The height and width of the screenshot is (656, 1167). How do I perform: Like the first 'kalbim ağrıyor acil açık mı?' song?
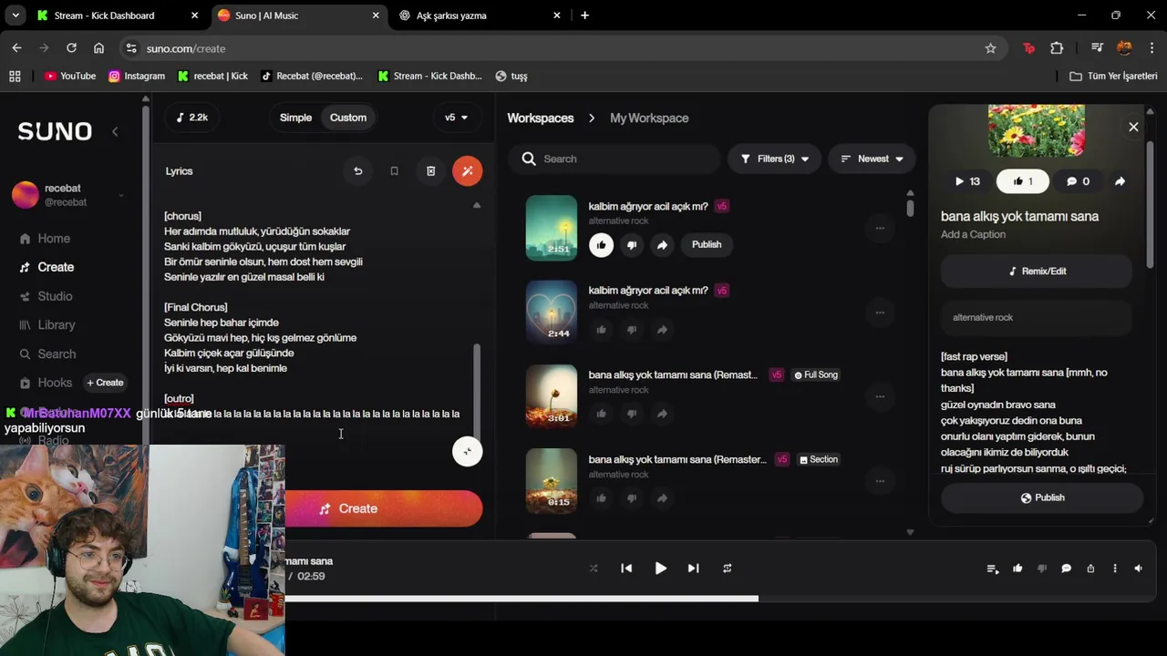click(x=601, y=244)
